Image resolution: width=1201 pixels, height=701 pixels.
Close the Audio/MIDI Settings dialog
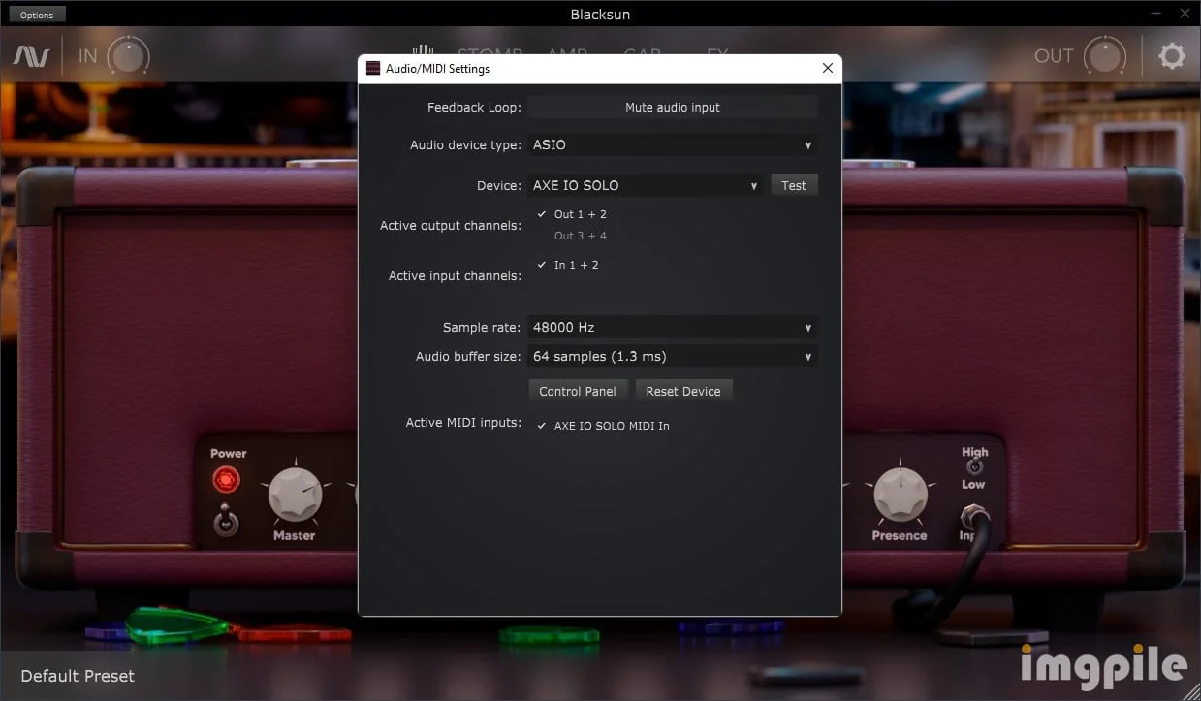pos(827,69)
